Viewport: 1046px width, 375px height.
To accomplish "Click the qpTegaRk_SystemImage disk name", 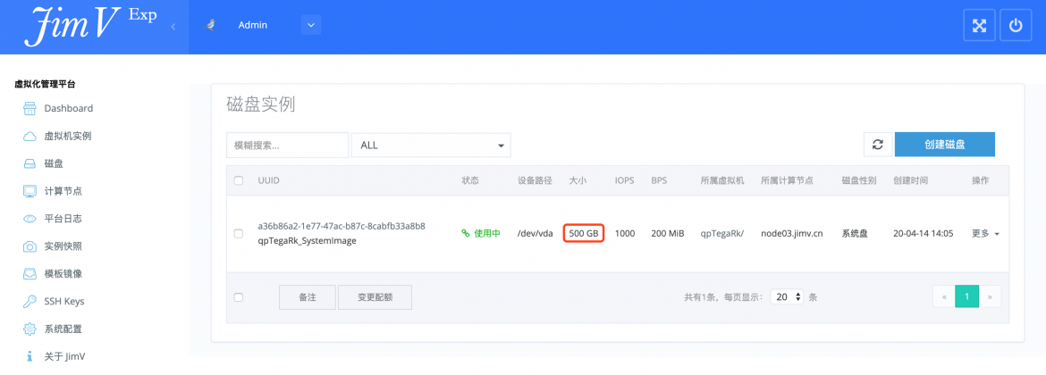I will [x=307, y=241].
